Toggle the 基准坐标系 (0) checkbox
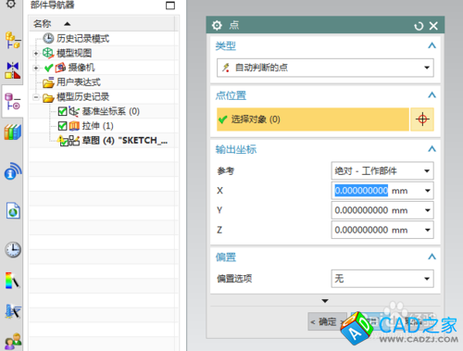The height and width of the screenshot is (351, 463). (x=62, y=111)
